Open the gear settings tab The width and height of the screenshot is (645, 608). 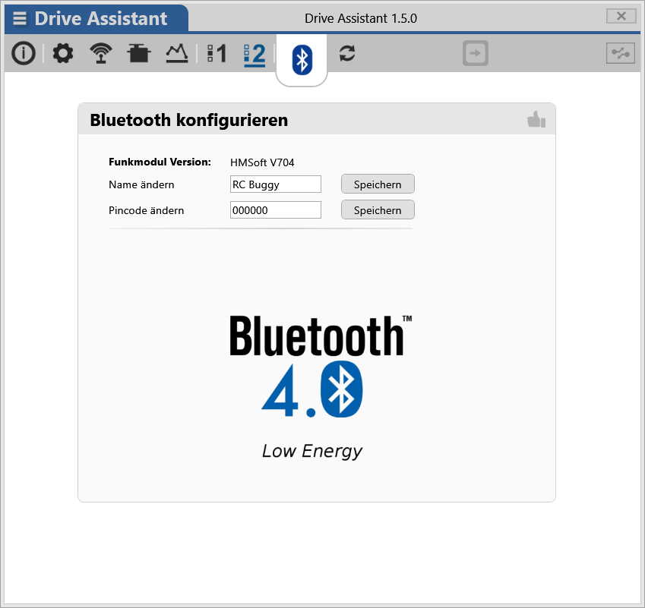[63, 53]
